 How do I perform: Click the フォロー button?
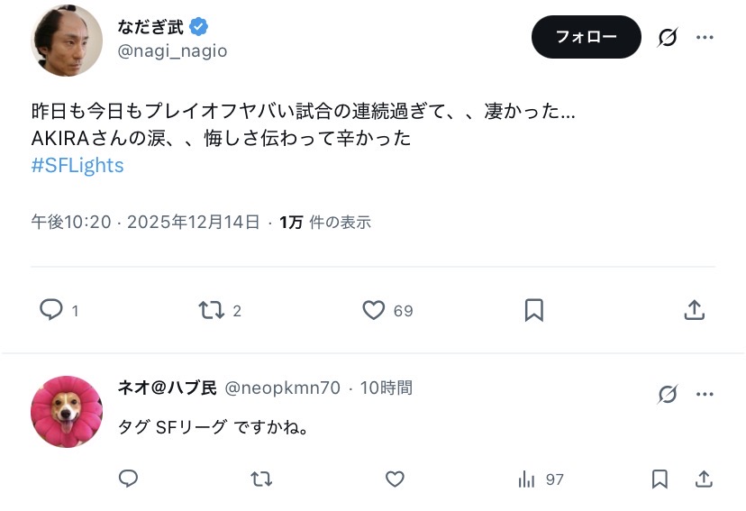pyautogui.click(x=586, y=37)
